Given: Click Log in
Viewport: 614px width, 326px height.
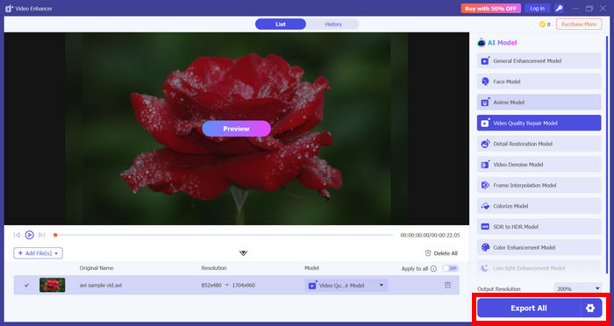Looking at the screenshot, I should [537, 8].
